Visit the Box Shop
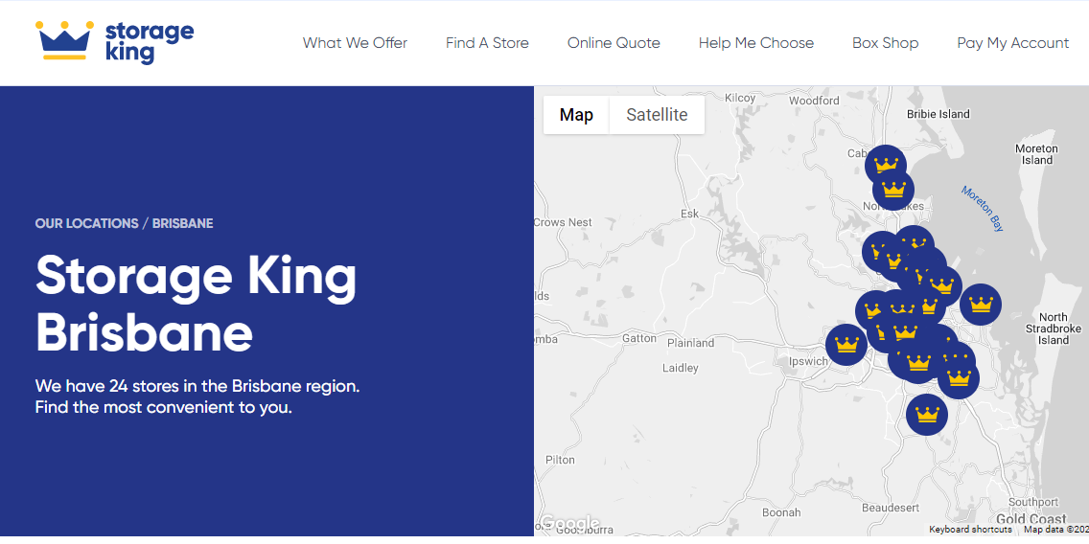Viewport: 1089px width, 544px height. 885,43
